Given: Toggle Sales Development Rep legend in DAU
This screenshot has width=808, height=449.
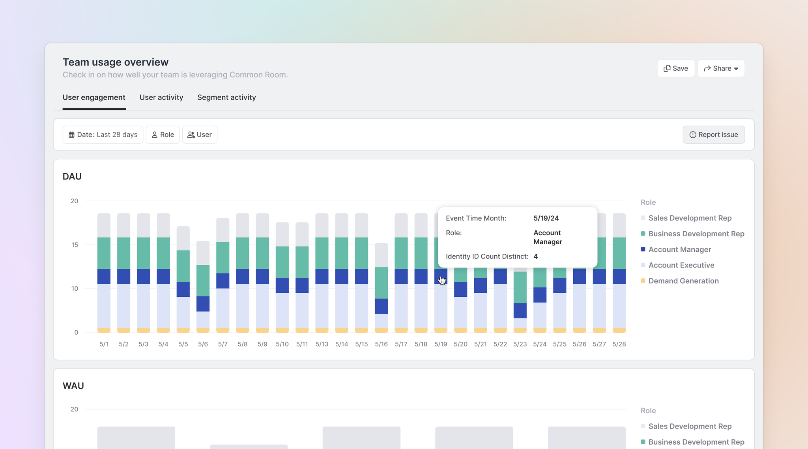Looking at the screenshot, I should 690,218.
